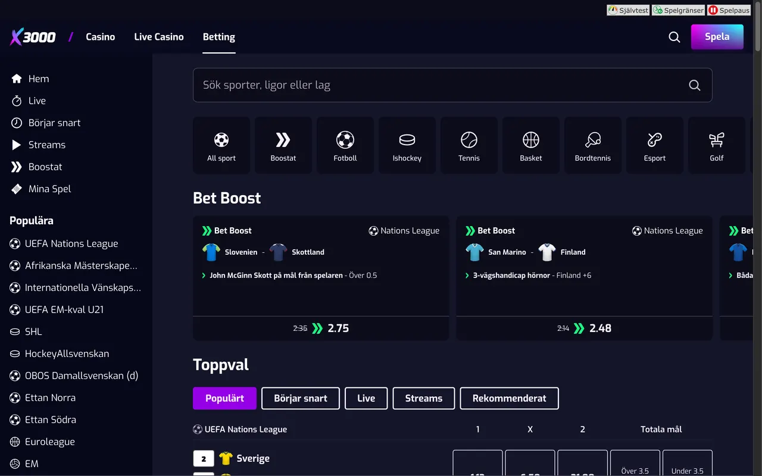Open Streams in the left sidebar
Screen dimensions: 762x476
tap(38, 145)
